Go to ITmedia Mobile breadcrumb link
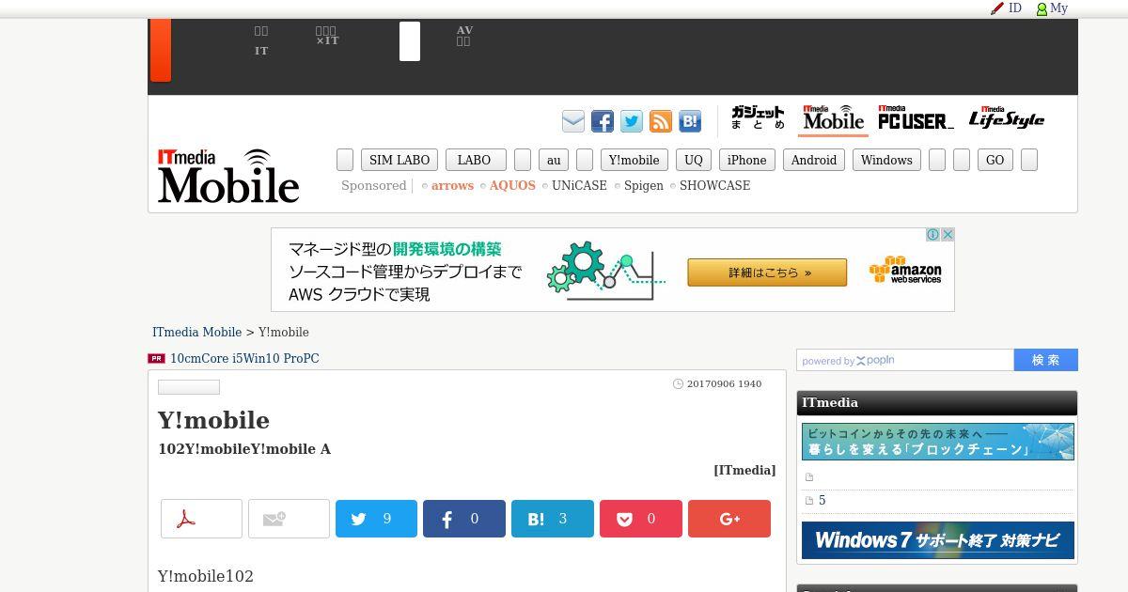The image size is (1128, 592). [197, 333]
